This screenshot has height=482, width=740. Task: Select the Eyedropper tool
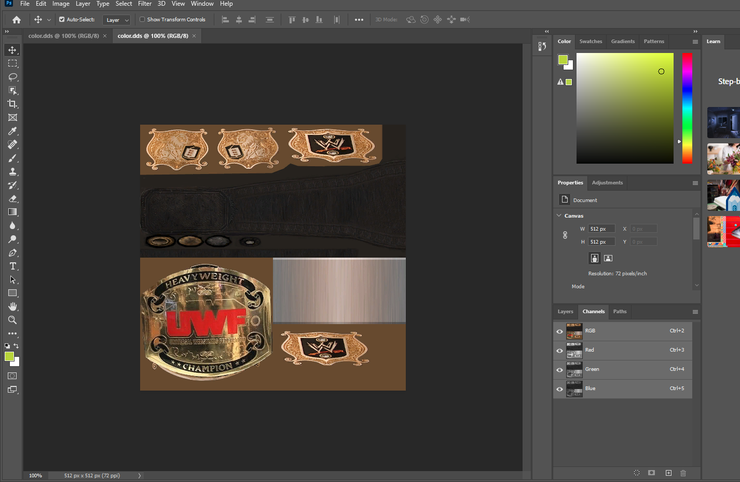(x=12, y=131)
